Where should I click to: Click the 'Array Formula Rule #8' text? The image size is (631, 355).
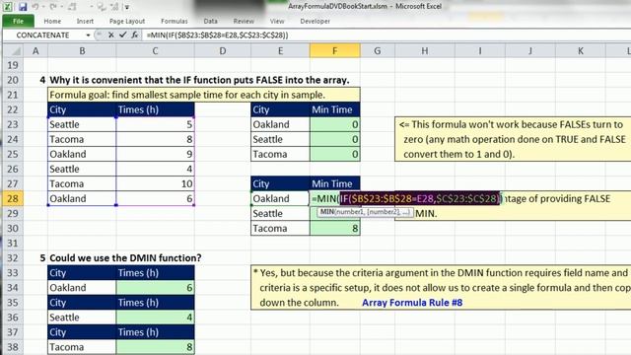(412, 303)
